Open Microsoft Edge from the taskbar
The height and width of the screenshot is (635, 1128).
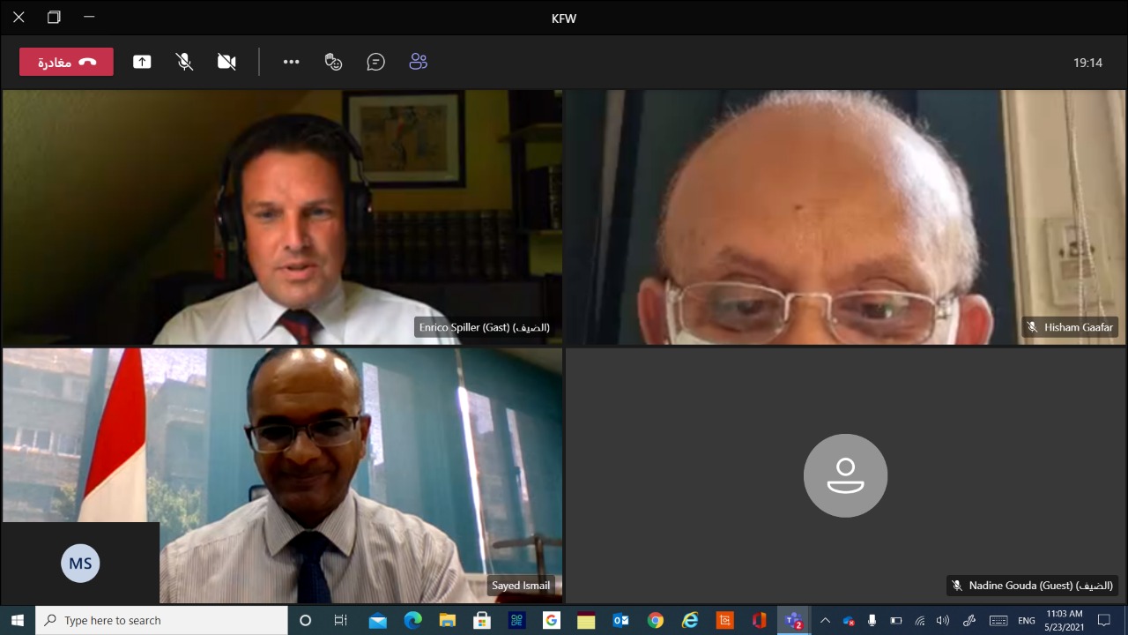click(412, 620)
